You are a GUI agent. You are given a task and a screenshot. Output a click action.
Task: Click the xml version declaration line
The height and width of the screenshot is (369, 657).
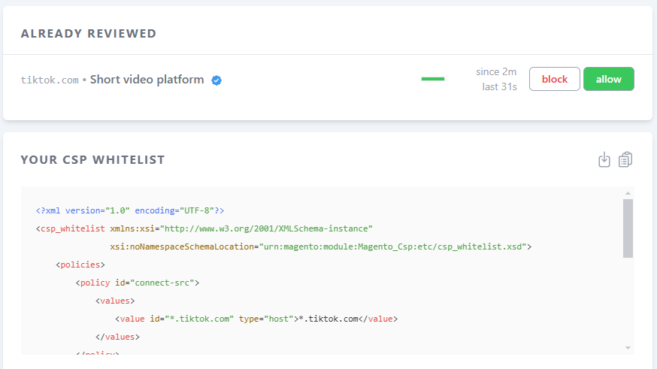point(130,210)
